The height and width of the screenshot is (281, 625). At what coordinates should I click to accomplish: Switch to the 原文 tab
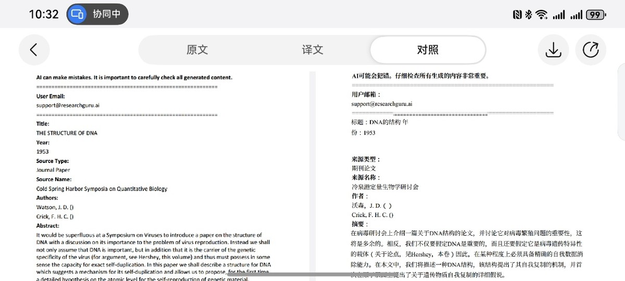[x=197, y=50]
